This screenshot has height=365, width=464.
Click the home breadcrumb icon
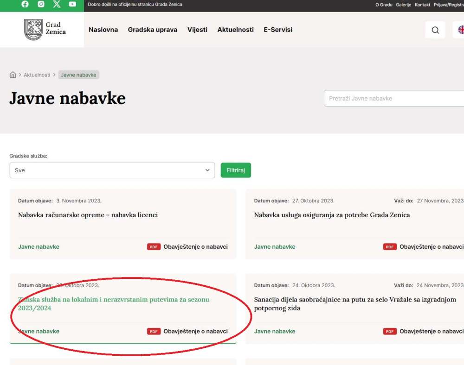click(13, 75)
